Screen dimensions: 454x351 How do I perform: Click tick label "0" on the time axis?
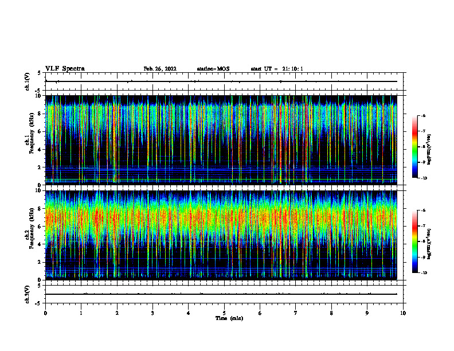click(x=45, y=313)
